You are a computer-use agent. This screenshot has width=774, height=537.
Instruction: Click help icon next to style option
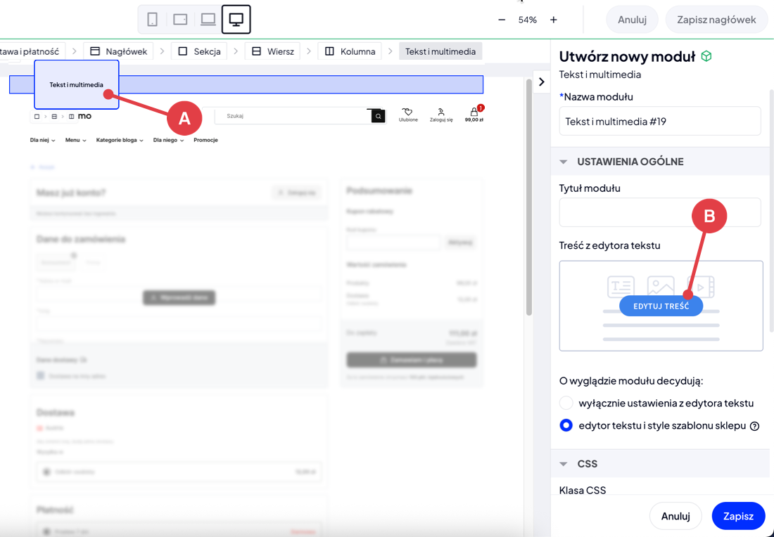pyautogui.click(x=754, y=426)
